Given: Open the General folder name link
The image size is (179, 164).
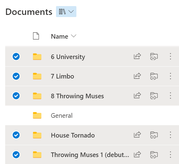Looking at the screenshot, I should click(x=61, y=116).
